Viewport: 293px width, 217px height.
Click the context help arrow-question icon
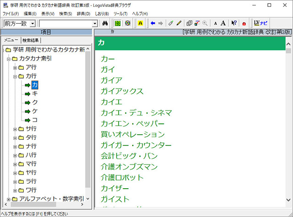pyautogui.click(x=234, y=23)
